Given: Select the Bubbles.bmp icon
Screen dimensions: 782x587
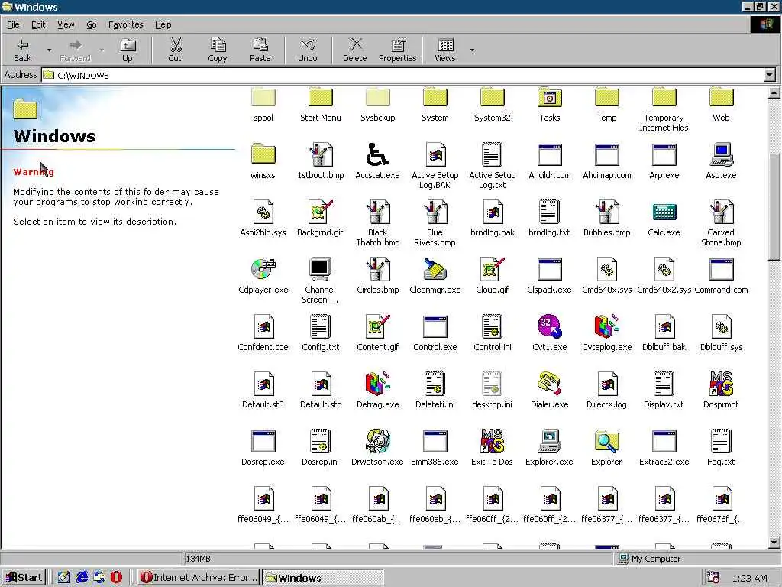Looking at the screenshot, I should click(x=606, y=212).
